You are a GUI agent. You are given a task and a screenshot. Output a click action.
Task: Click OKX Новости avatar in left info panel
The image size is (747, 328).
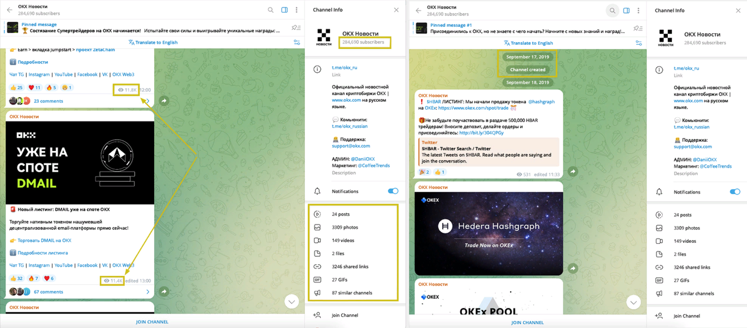(324, 37)
